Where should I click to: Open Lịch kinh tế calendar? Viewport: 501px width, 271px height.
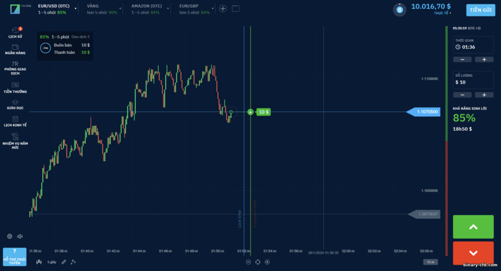pos(15,121)
